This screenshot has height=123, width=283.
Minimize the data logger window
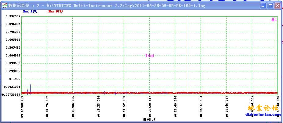263,6
